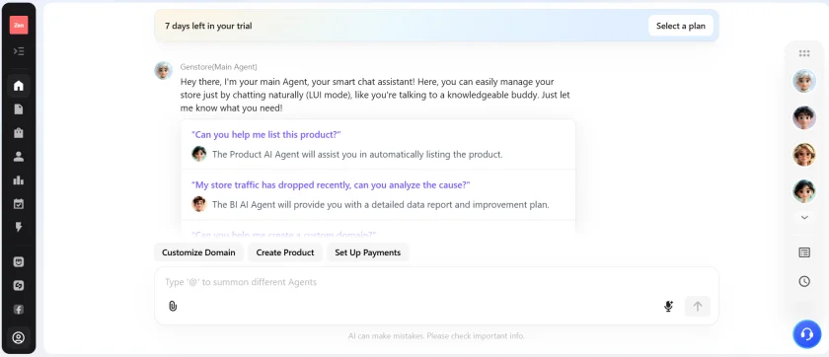Start voice input with microphone icon
Viewport: 829px width, 357px height.
point(668,307)
